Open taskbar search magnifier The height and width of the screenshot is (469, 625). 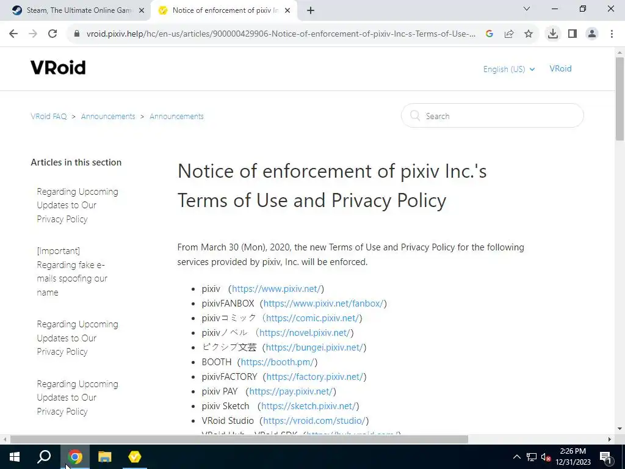click(44, 457)
